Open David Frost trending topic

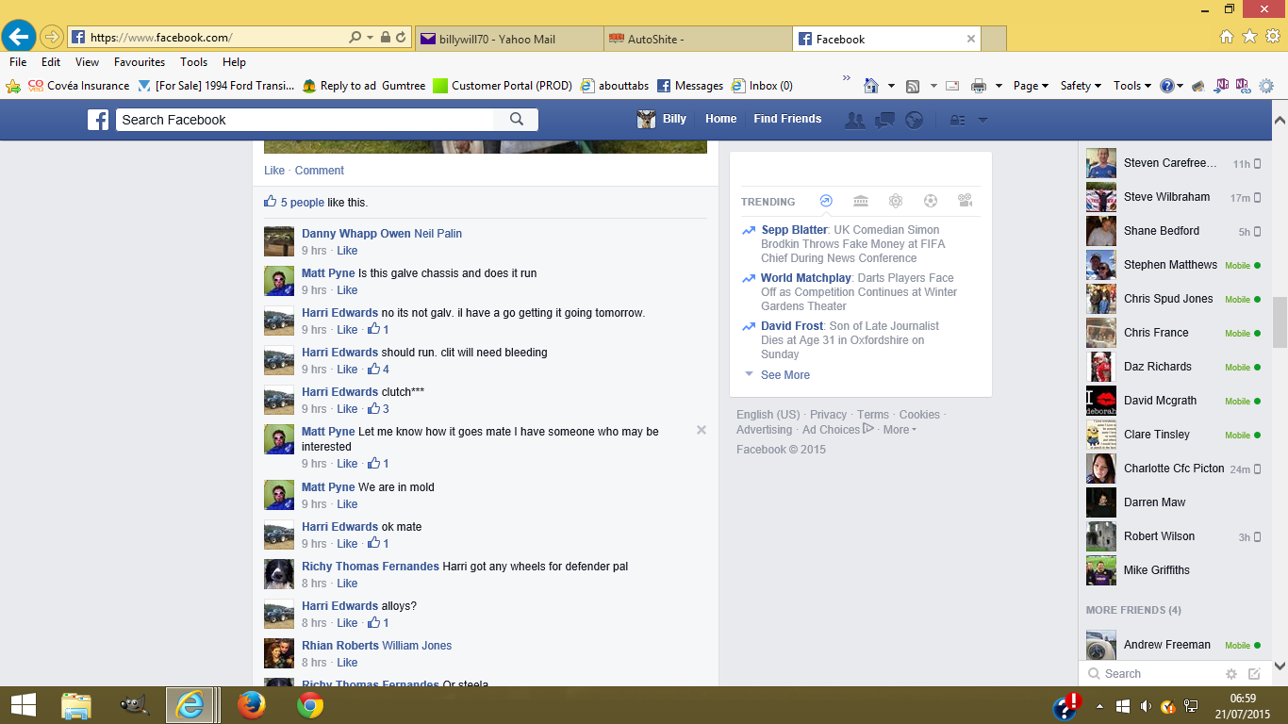[793, 326]
